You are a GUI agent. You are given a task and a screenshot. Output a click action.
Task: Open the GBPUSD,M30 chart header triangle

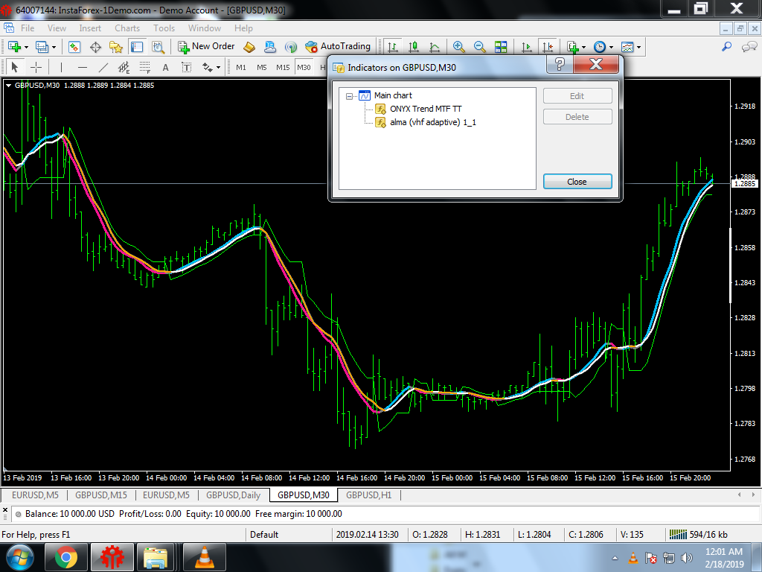point(8,85)
